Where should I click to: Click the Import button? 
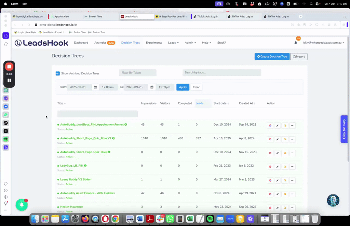[x=299, y=56]
